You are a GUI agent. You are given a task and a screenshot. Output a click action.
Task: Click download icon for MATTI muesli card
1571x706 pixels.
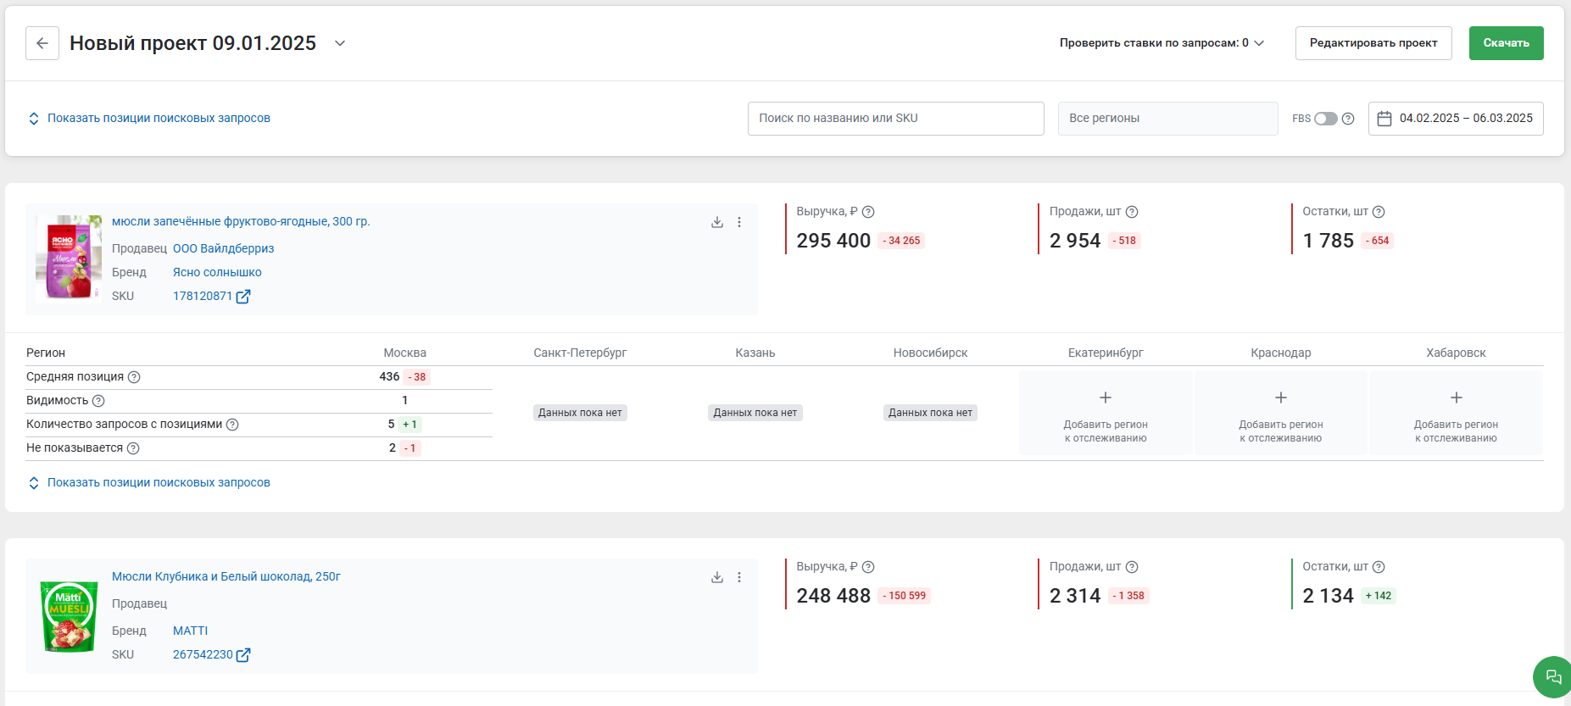click(x=717, y=577)
